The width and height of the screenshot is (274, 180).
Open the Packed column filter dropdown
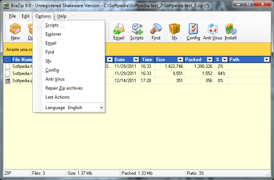click(209, 60)
